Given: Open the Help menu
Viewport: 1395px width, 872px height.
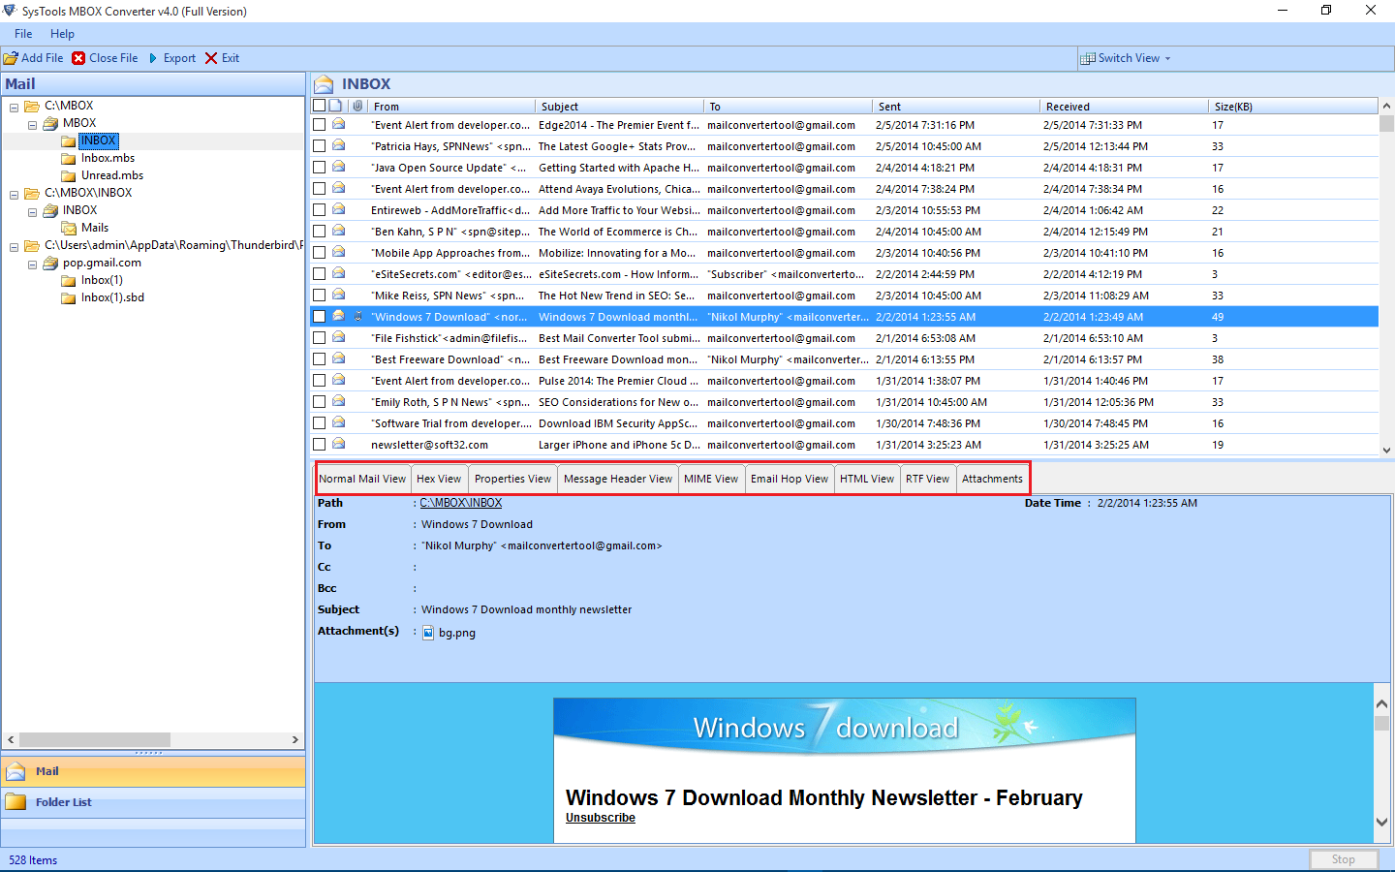Looking at the screenshot, I should click(x=62, y=34).
